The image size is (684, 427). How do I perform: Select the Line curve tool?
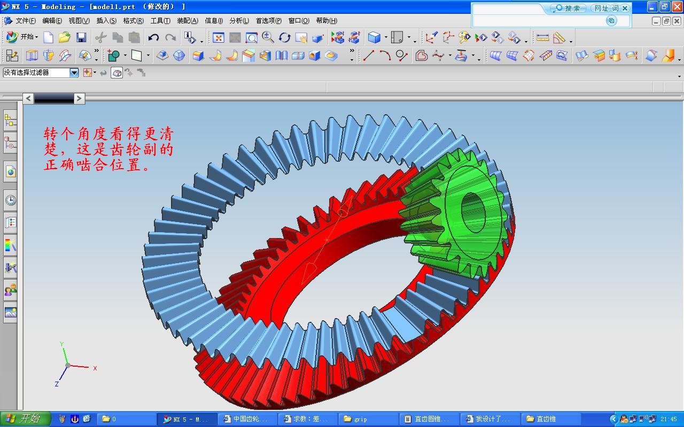pos(368,56)
